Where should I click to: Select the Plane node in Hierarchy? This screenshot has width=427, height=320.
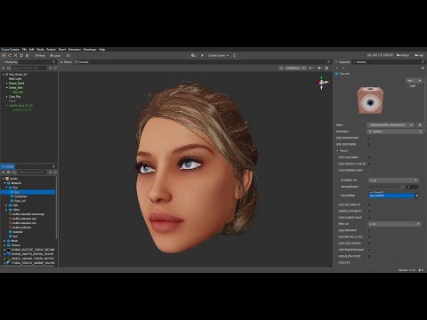click(x=12, y=101)
